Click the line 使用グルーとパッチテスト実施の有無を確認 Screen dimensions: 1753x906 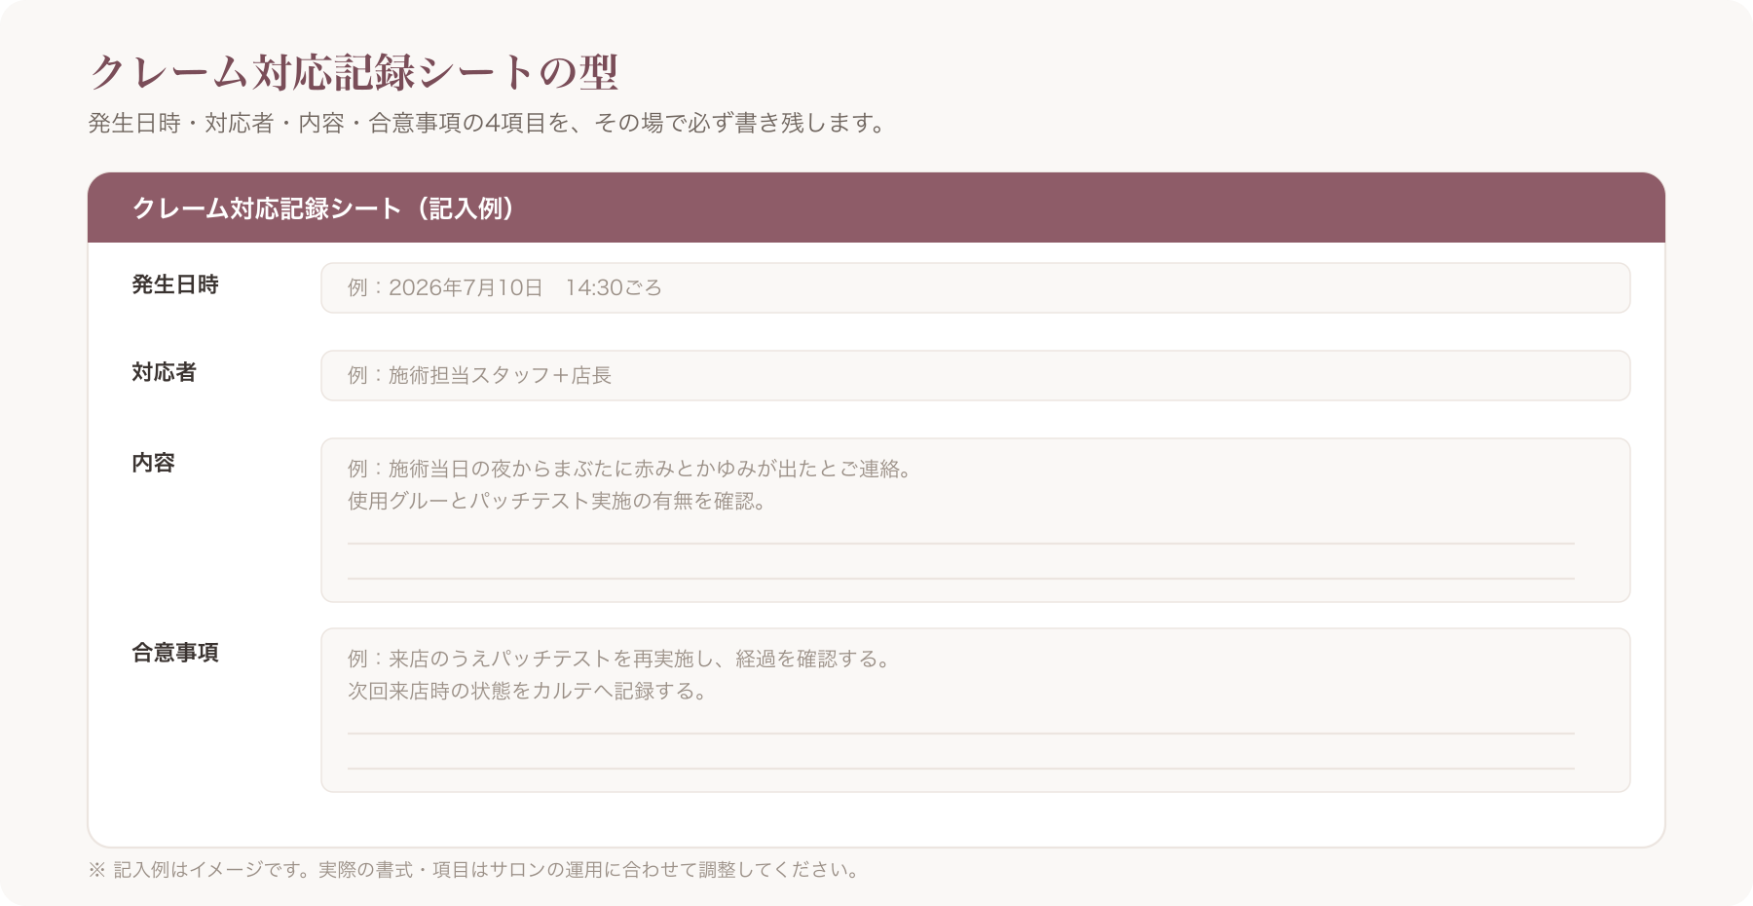click(557, 502)
